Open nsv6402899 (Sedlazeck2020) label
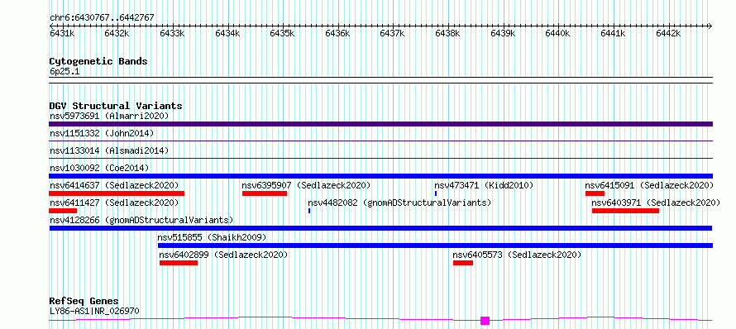Screen dimensions: 736x329 click(223, 255)
